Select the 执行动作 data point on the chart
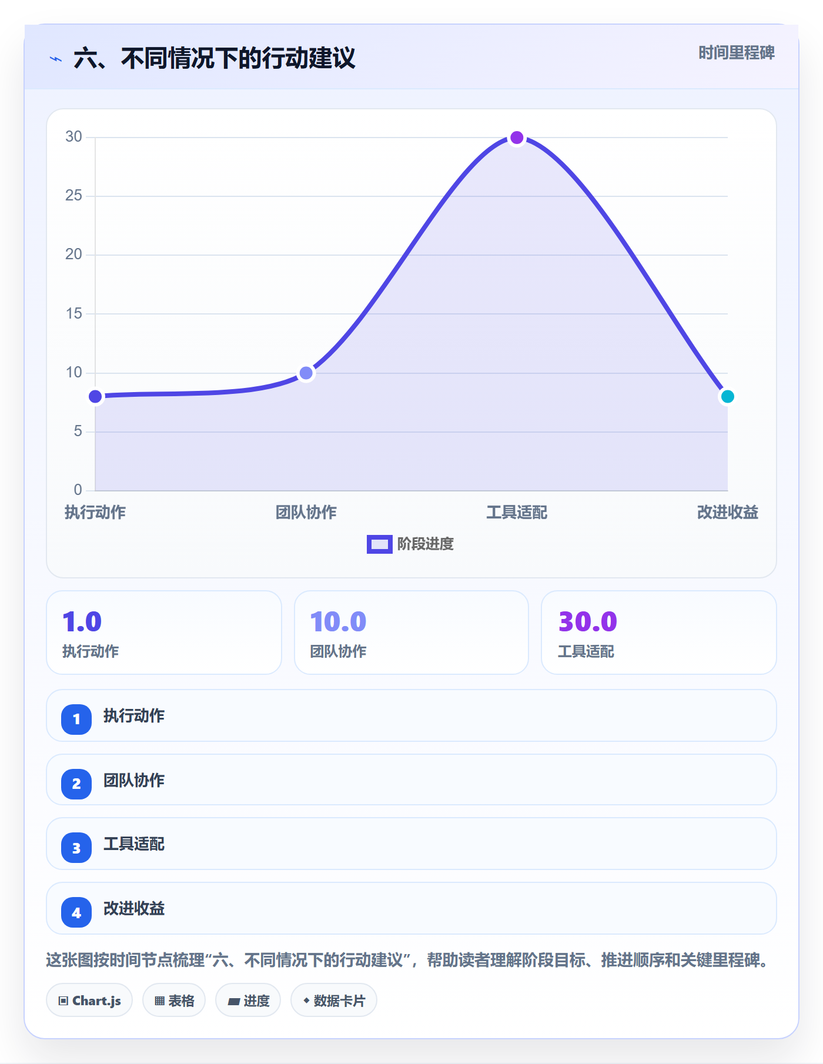This screenshot has height=1064, width=823. tap(95, 397)
